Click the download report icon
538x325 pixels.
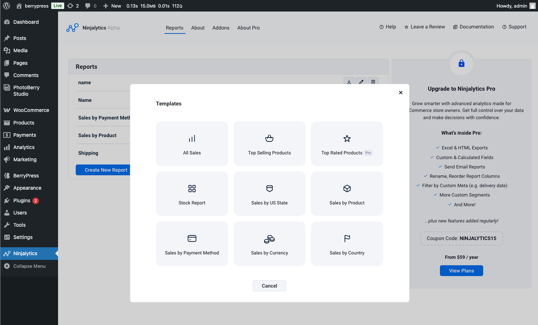point(349,82)
